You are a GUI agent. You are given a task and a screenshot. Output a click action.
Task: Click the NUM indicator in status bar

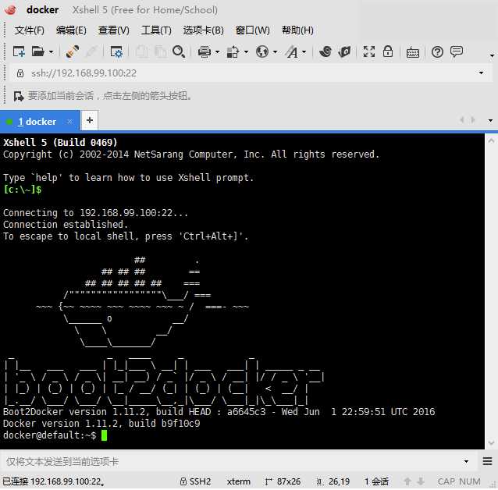[470, 481]
